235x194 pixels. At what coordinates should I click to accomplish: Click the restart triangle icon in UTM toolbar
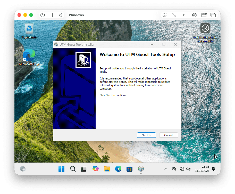60,15
